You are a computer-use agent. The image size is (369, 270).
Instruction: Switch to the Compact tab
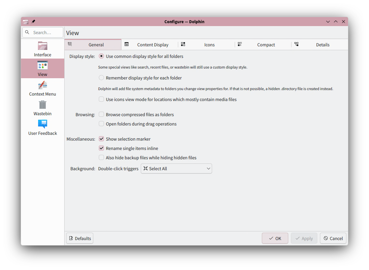pos(263,44)
